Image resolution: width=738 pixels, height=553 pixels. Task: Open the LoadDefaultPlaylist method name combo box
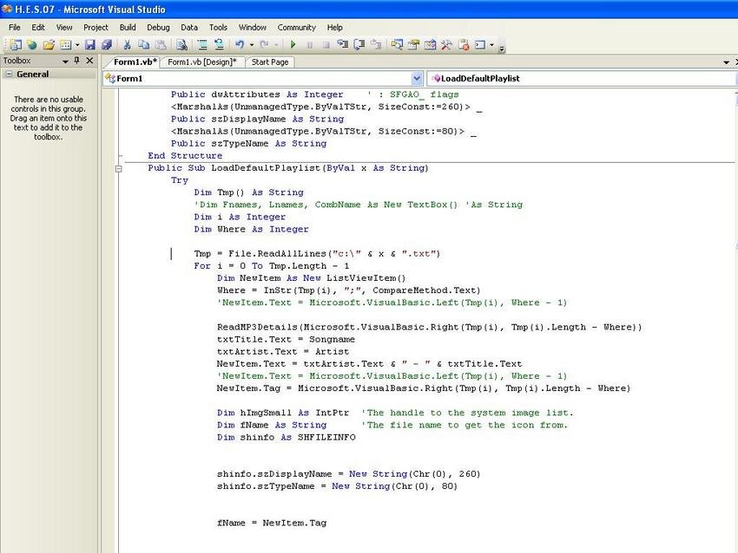pos(582,79)
